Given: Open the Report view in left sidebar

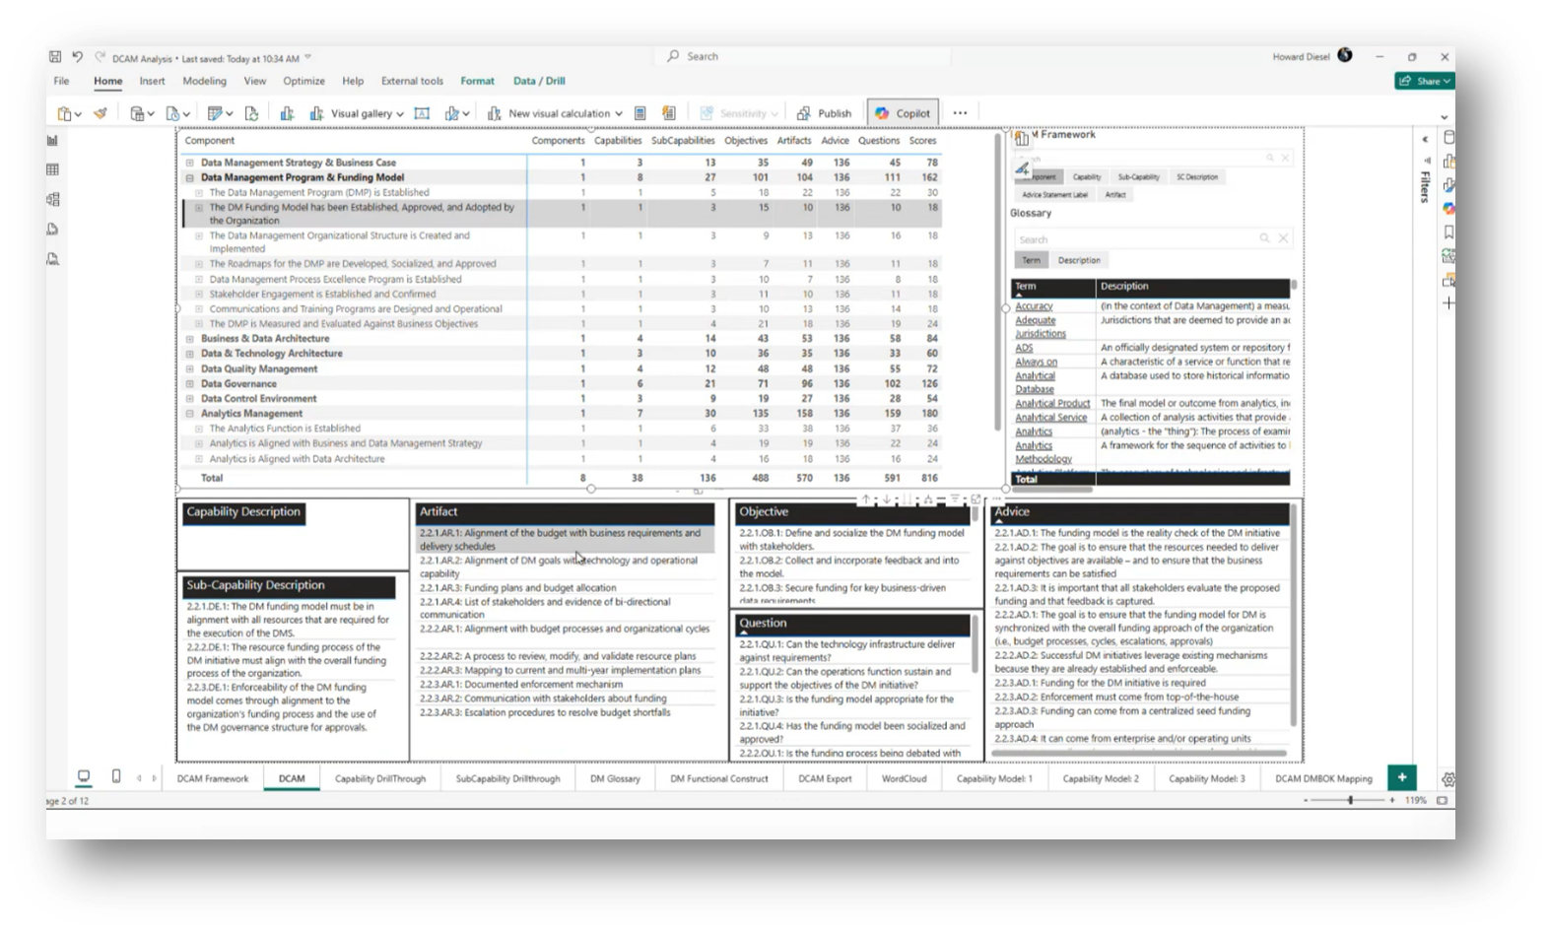Looking at the screenshot, I should pos(52,141).
